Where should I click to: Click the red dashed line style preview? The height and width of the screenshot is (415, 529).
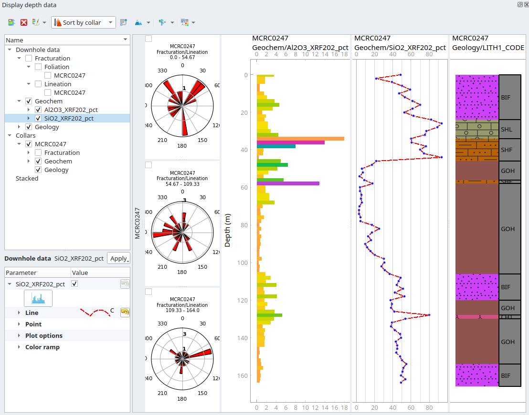click(94, 312)
